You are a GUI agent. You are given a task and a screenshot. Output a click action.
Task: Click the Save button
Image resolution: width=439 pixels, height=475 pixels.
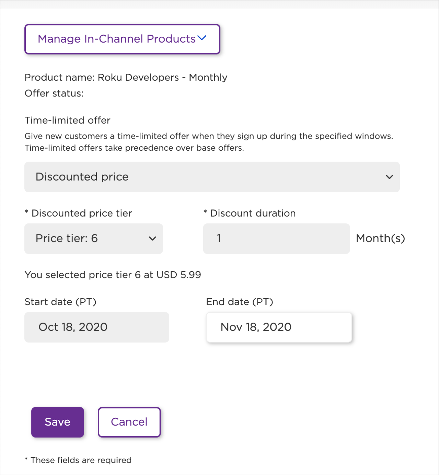tap(57, 422)
